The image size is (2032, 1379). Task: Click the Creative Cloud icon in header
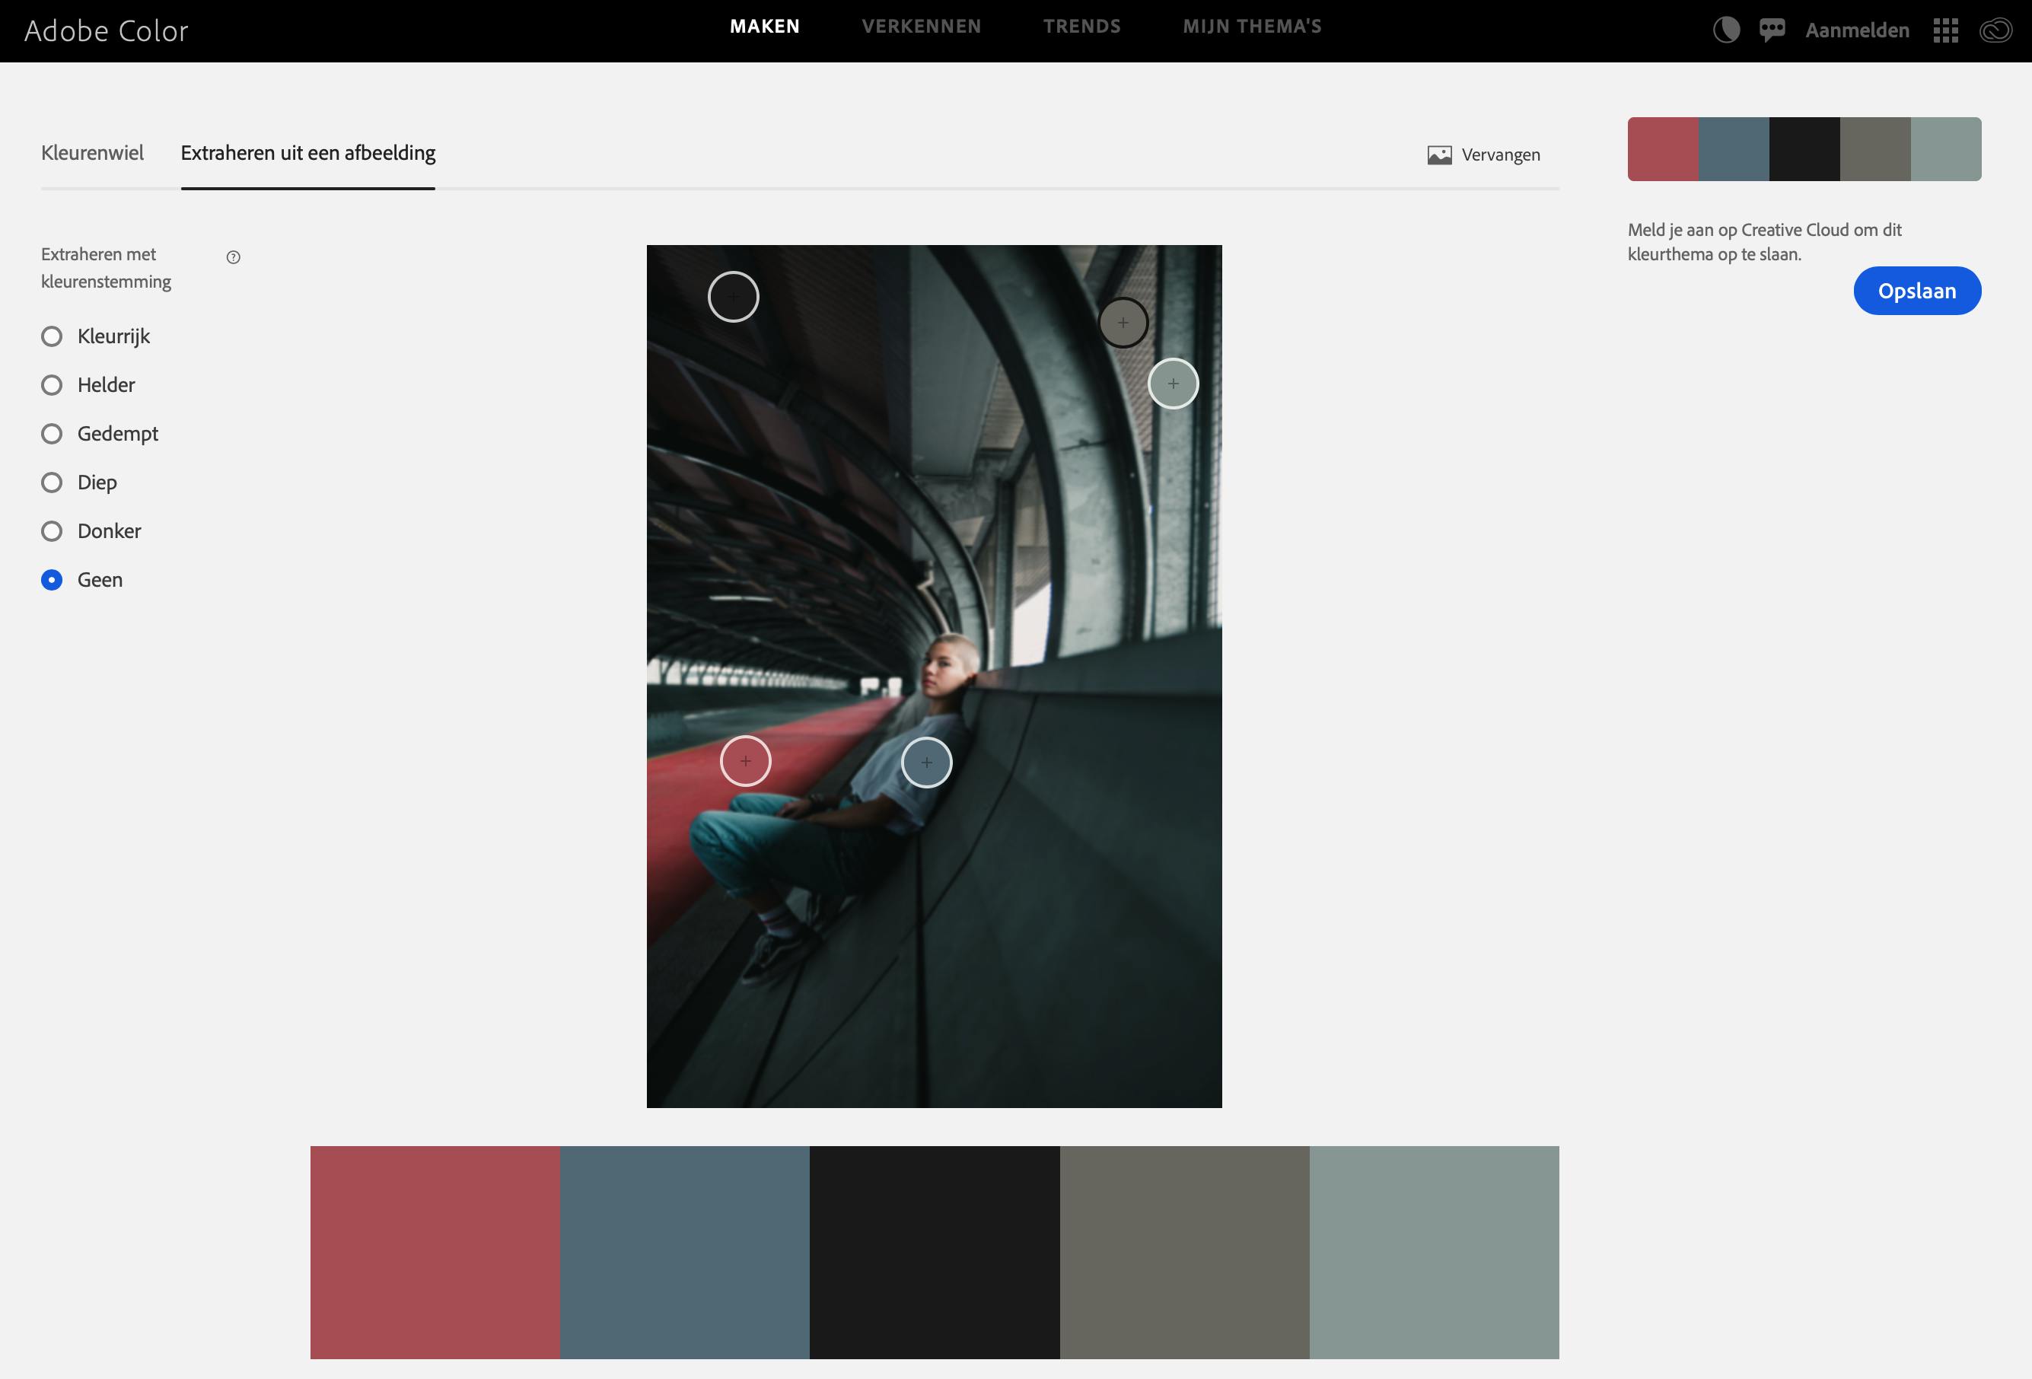point(1995,30)
